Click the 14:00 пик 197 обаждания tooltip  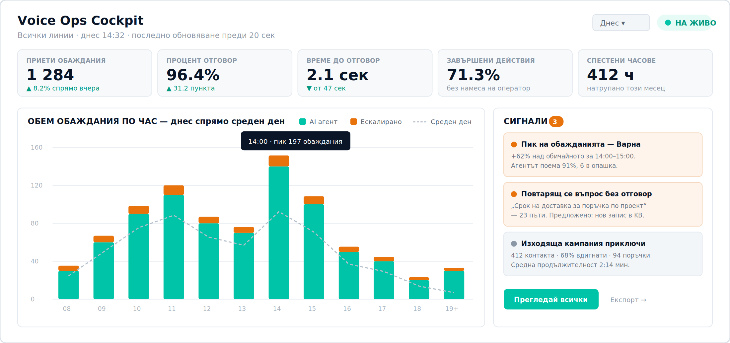pos(295,141)
